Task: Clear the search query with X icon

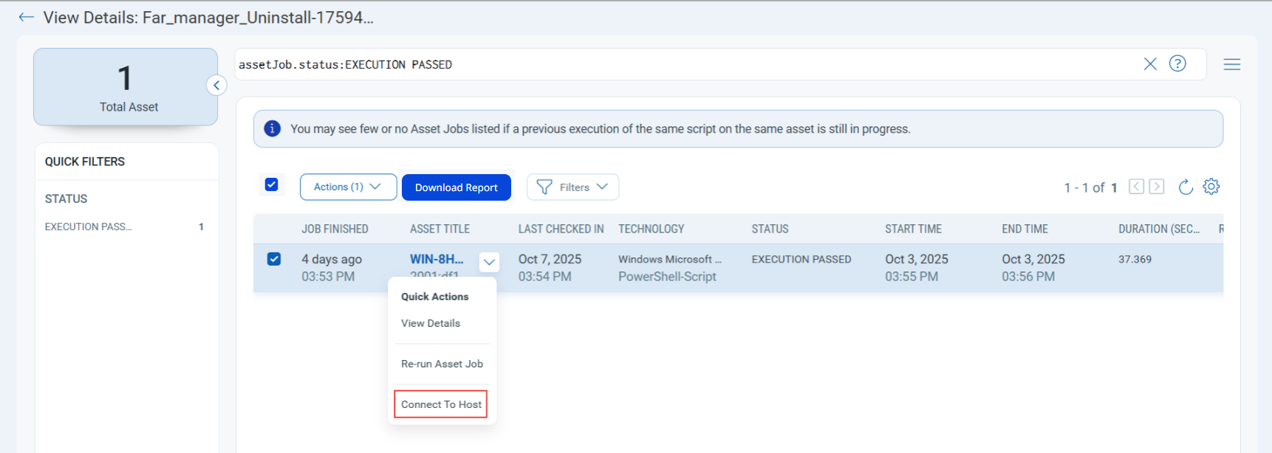Action: pos(1150,64)
